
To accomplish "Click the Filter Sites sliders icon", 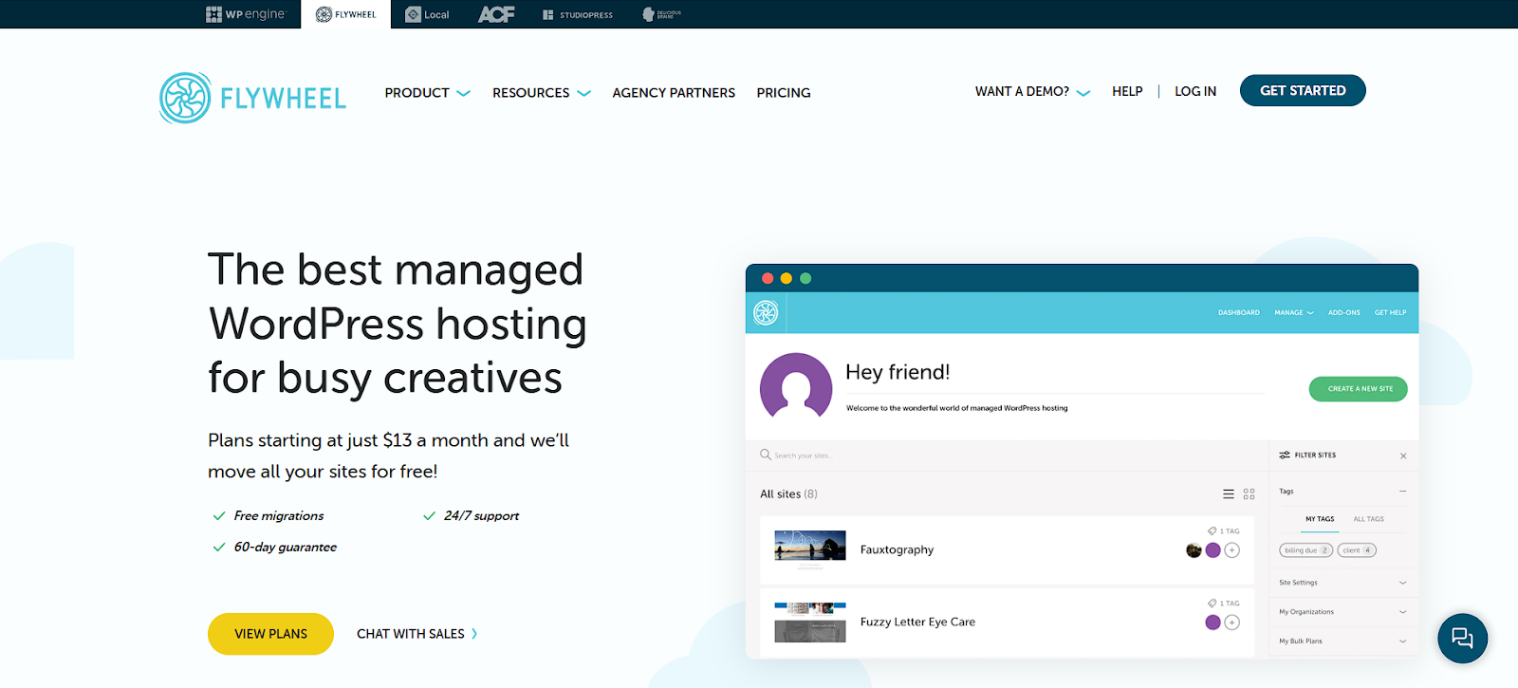I will click(x=1285, y=456).
